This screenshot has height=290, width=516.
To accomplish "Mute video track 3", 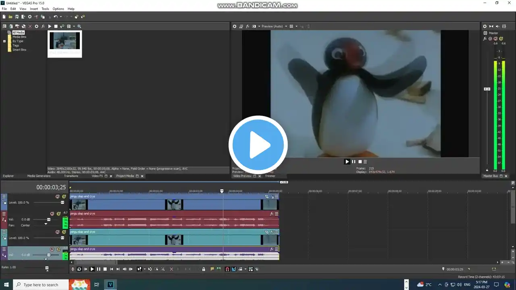I will [58, 232].
